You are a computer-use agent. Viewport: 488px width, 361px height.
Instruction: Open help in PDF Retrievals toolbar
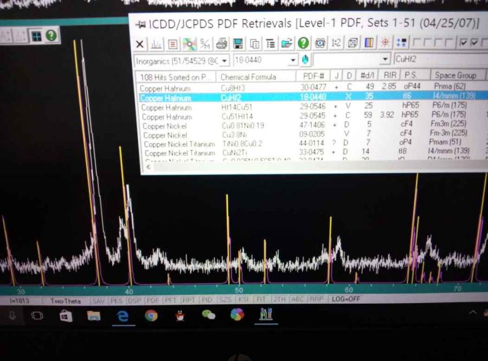tap(304, 43)
